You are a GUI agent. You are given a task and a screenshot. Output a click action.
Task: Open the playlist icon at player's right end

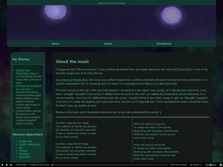point(221,165)
